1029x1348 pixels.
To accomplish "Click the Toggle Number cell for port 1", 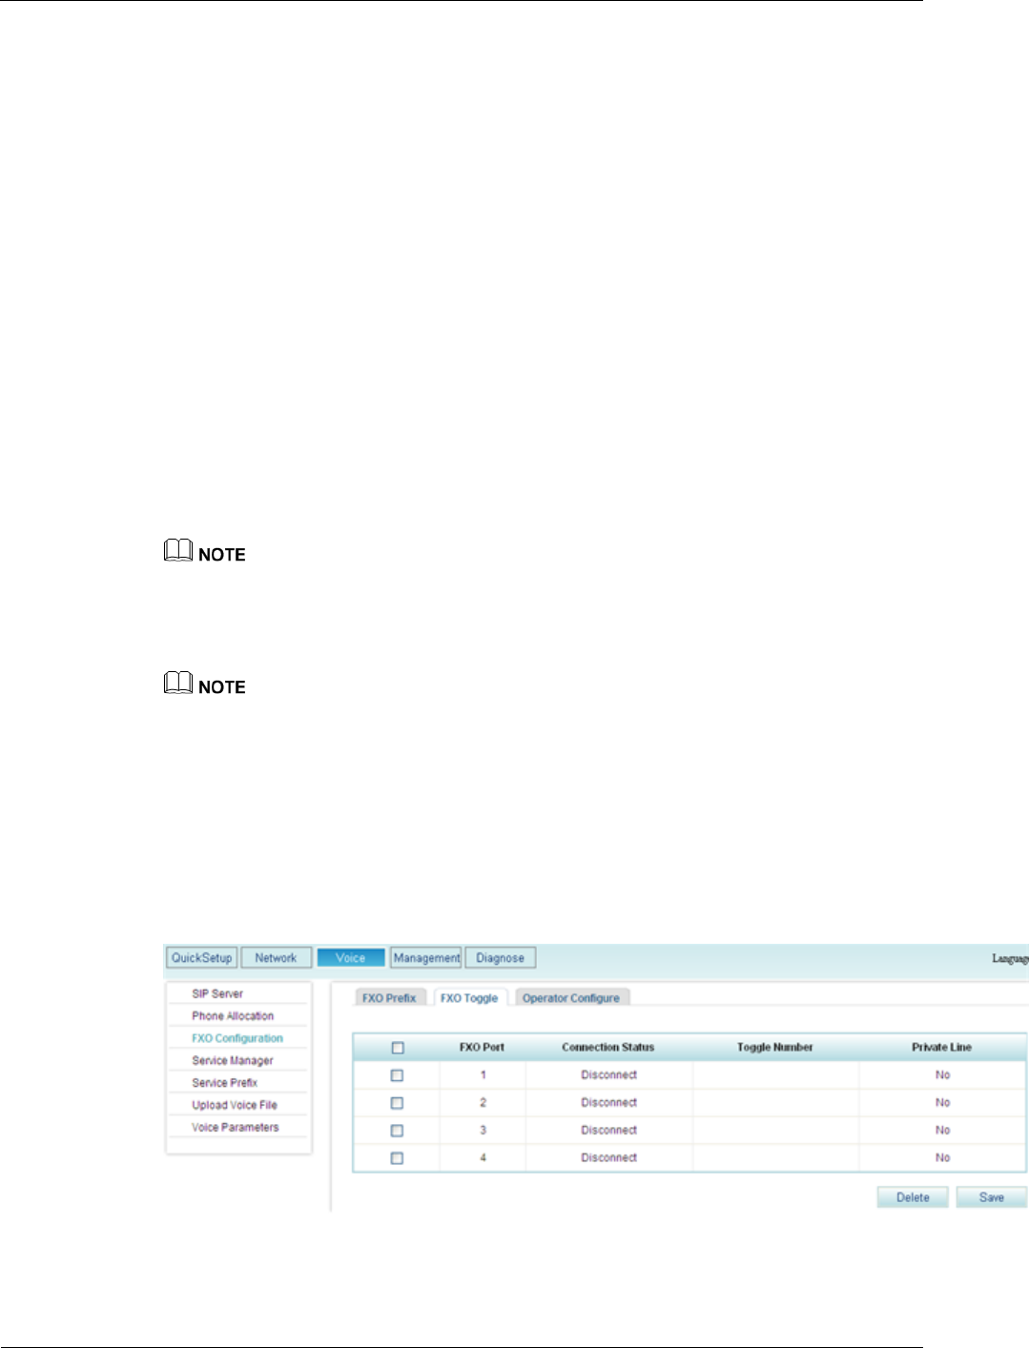I will 775,1075.
